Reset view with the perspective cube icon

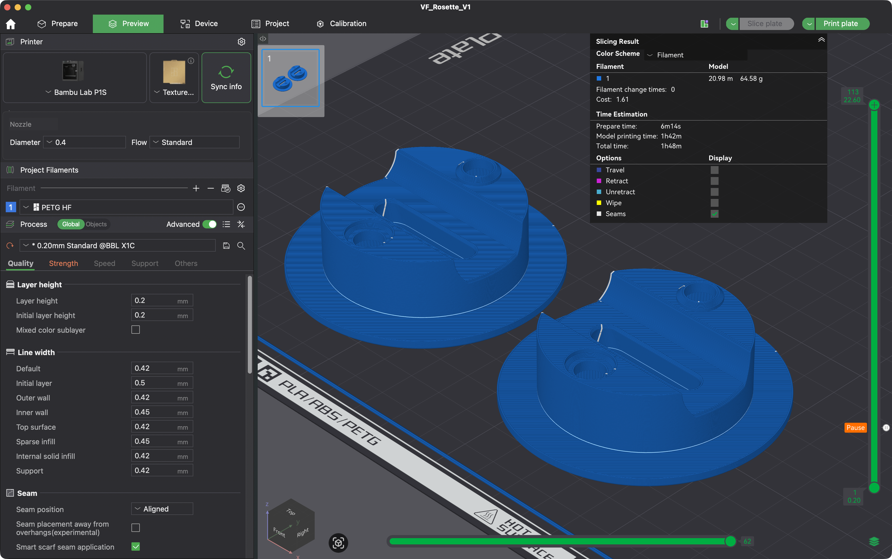[x=338, y=543]
